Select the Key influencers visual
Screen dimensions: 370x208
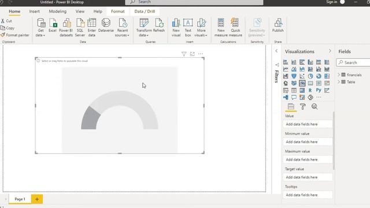click(327, 90)
